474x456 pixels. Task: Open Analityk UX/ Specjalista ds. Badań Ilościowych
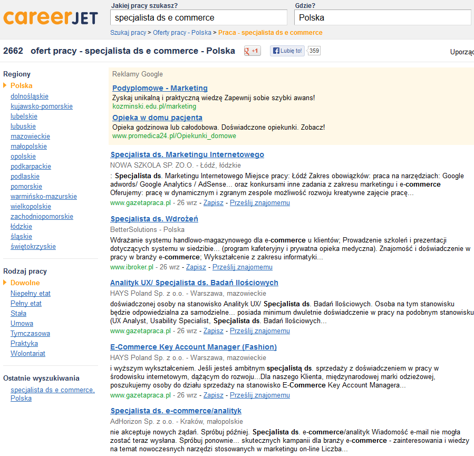click(194, 283)
